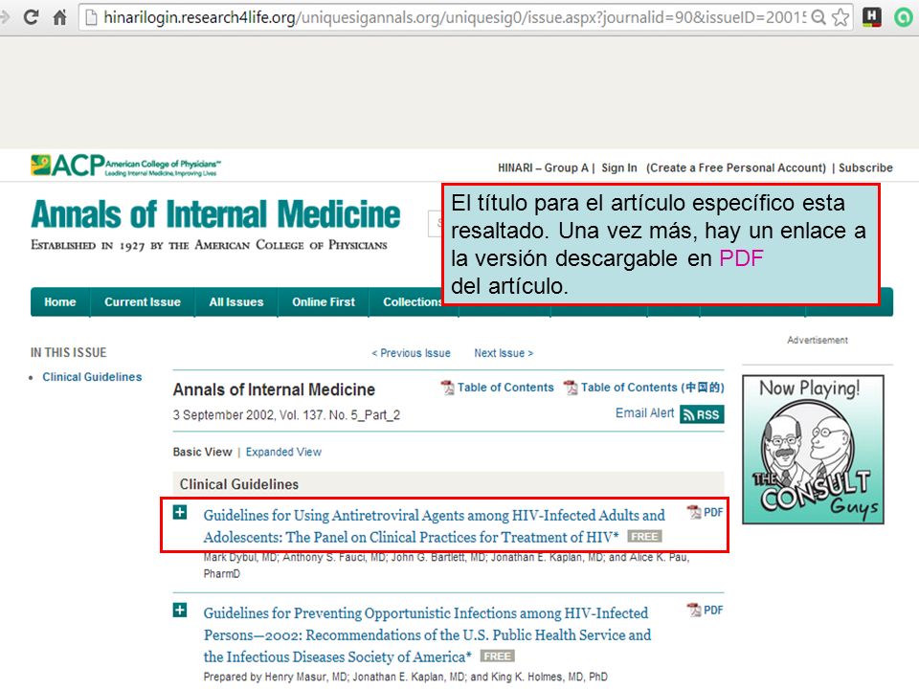Click Create a Free Personal Account link
The width and height of the screenshot is (919, 689).
pos(736,168)
